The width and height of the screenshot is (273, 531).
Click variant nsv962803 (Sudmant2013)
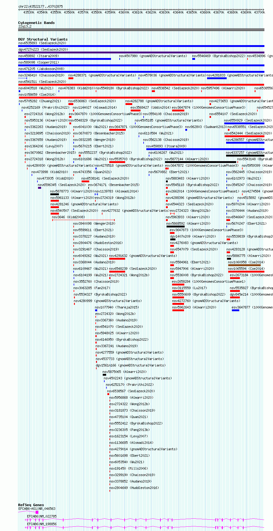point(206,127)
